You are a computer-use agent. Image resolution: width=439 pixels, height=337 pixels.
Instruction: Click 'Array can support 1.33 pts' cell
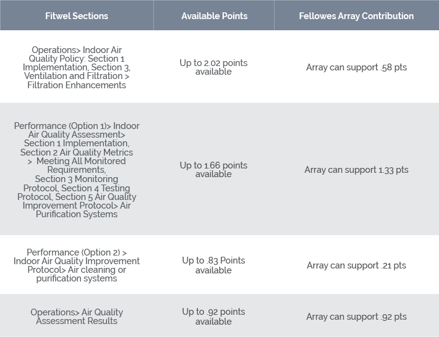point(356,169)
